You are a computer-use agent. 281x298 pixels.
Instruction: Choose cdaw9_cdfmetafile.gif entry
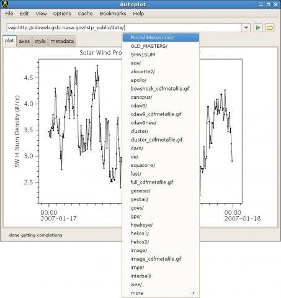(161, 114)
